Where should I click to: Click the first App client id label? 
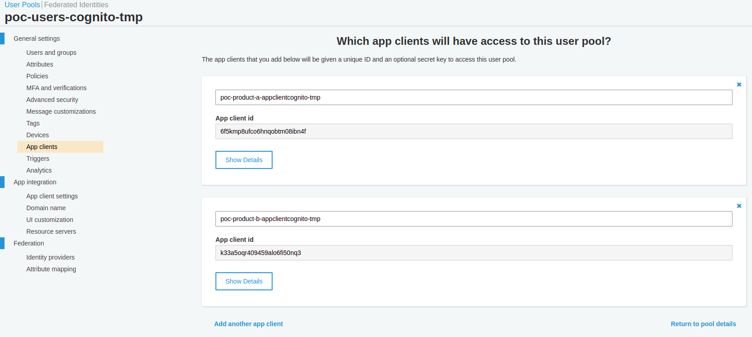coord(234,118)
